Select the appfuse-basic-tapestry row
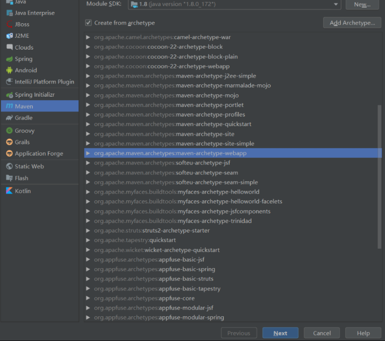Viewport: 385px width, 341px height. tap(233, 288)
